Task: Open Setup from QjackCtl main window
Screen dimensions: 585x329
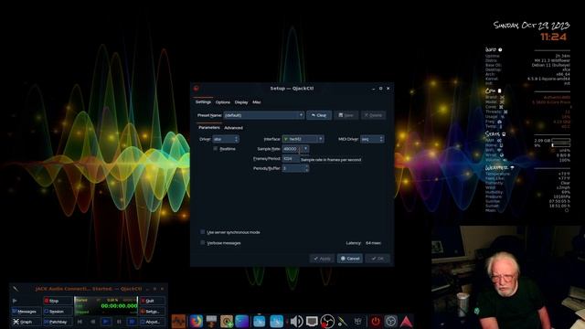Action: click(153, 311)
